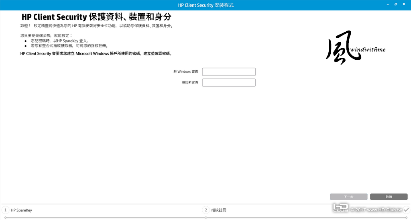The image size is (411, 220).
Task: Click the 新 Windows 密碼 label
Action: click(x=185, y=71)
